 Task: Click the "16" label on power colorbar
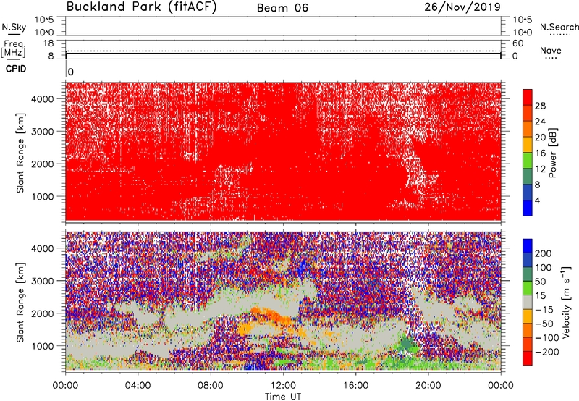540,153
